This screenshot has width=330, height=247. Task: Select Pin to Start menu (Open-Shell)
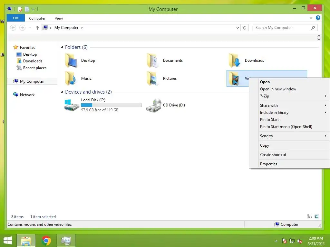click(x=289, y=127)
